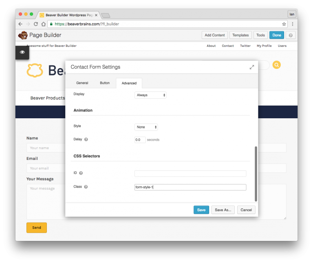Click the Class help question icon
The height and width of the screenshot is (263, 313).
86,187
